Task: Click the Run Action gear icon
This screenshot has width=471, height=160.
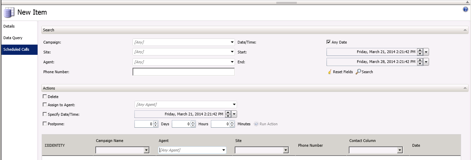Action: click(x=256, y=124)
